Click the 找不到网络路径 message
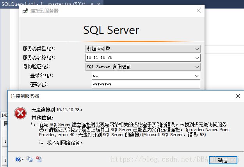This screenshot has width=244, height=167. tap(65, 143)
